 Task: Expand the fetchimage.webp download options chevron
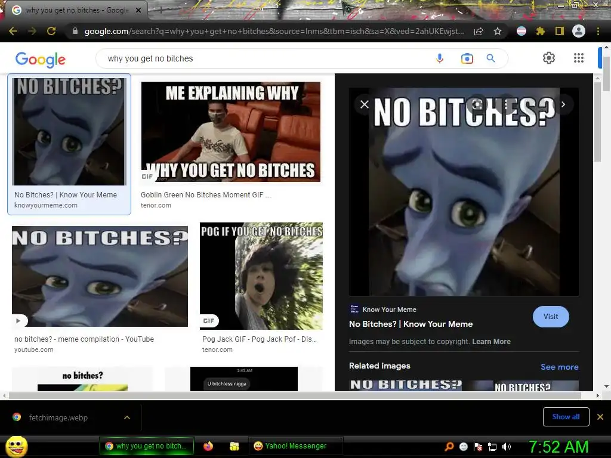pyautogui.click(x=126, y=417)
